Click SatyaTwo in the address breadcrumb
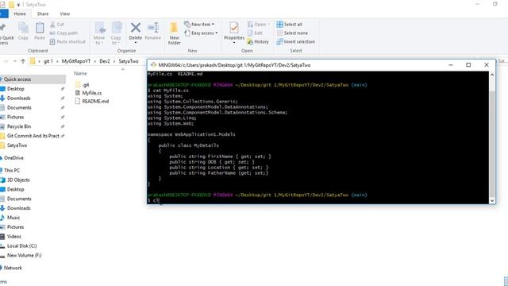 coord(129,61)
